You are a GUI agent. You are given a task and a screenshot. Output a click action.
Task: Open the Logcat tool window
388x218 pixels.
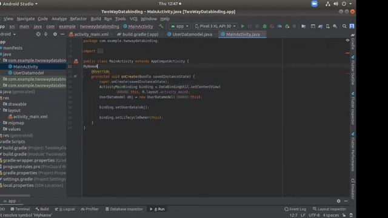[x=65, y=209]
